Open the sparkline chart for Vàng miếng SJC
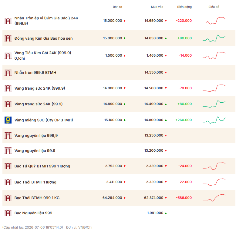Screen dimensions: 236x231 tap(214, 120)
